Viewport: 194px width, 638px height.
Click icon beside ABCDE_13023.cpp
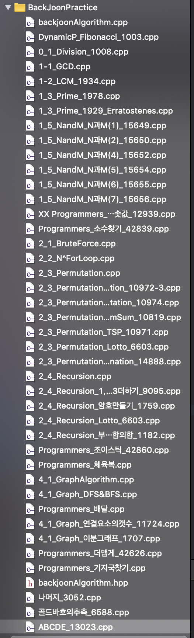pos(30,627)
